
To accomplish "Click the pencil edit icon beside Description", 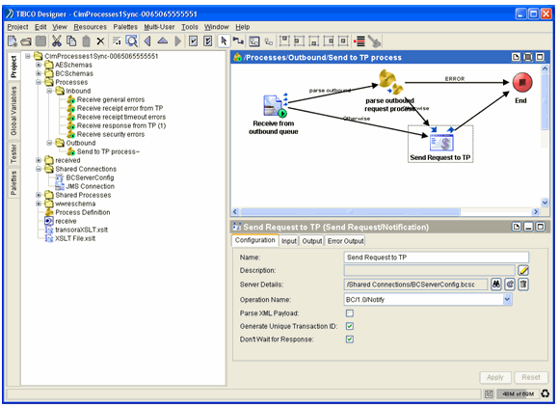I will (523, 271).
